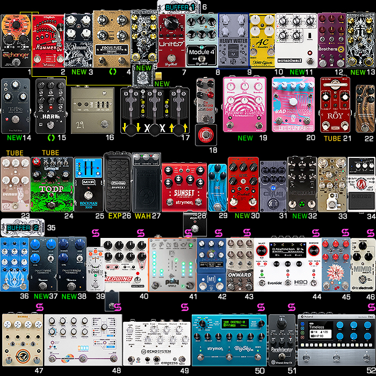Click the red footswitch pedal above number 18
Image resolution: width=376 pixels, height=376 pixels.
click(x=206, y=135)
